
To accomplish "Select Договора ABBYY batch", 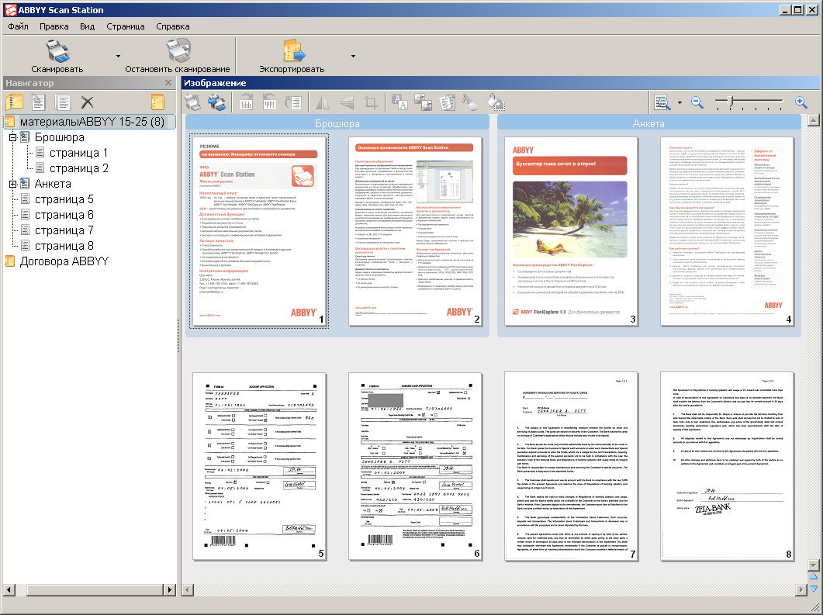I will coord(64,261).
